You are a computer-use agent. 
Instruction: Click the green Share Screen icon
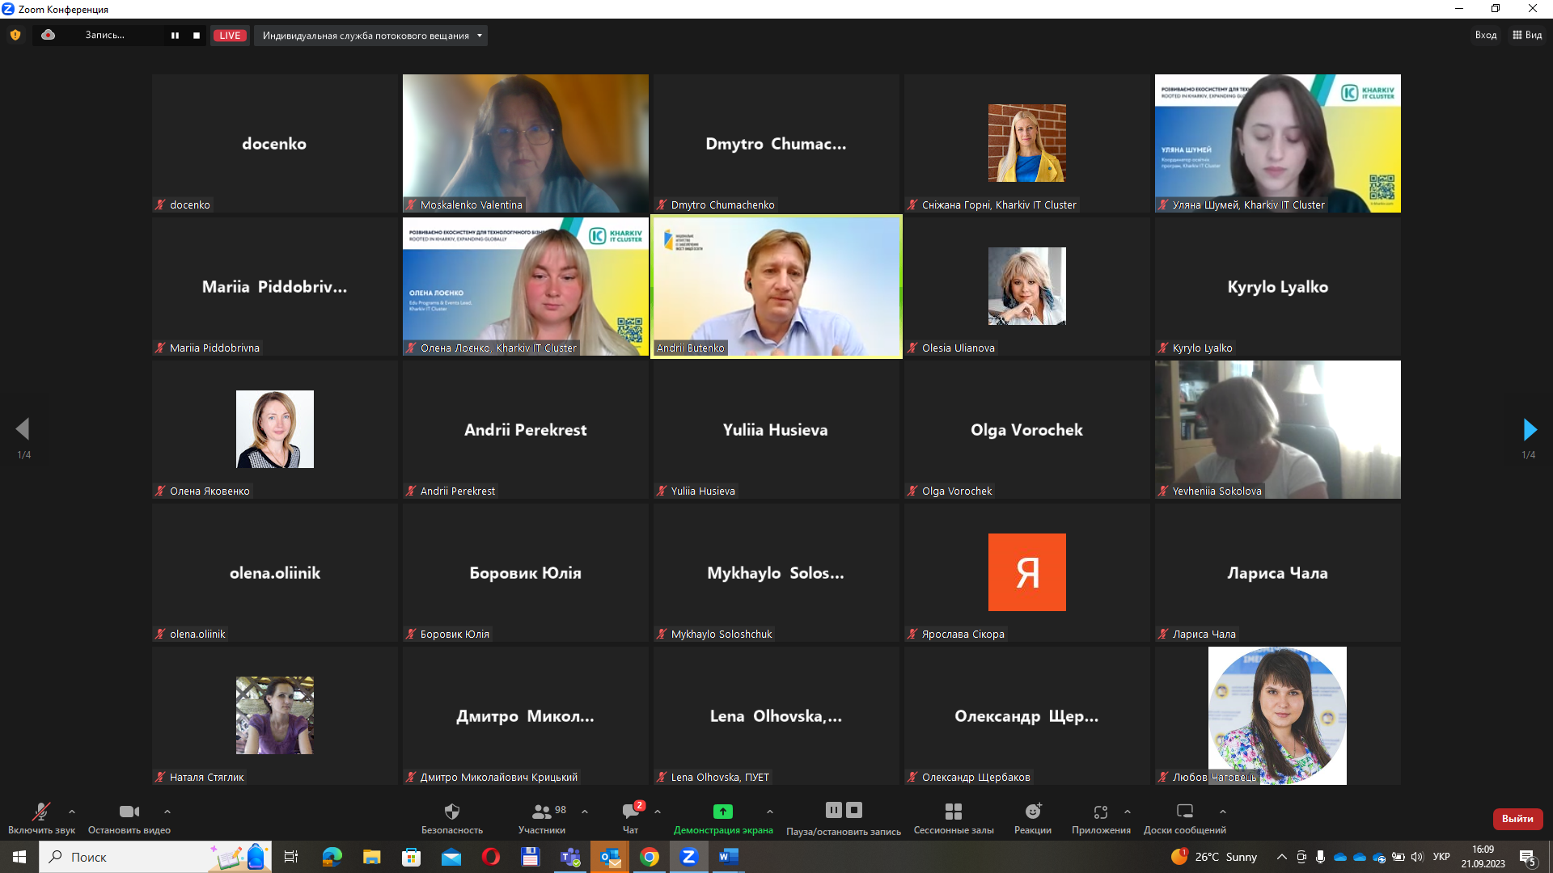[722, 812]
